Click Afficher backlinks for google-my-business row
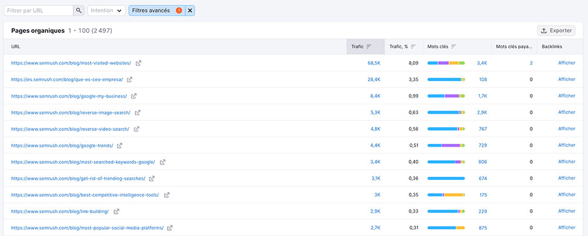This screenshot has height=236, width=588. [x=567, y=96]
